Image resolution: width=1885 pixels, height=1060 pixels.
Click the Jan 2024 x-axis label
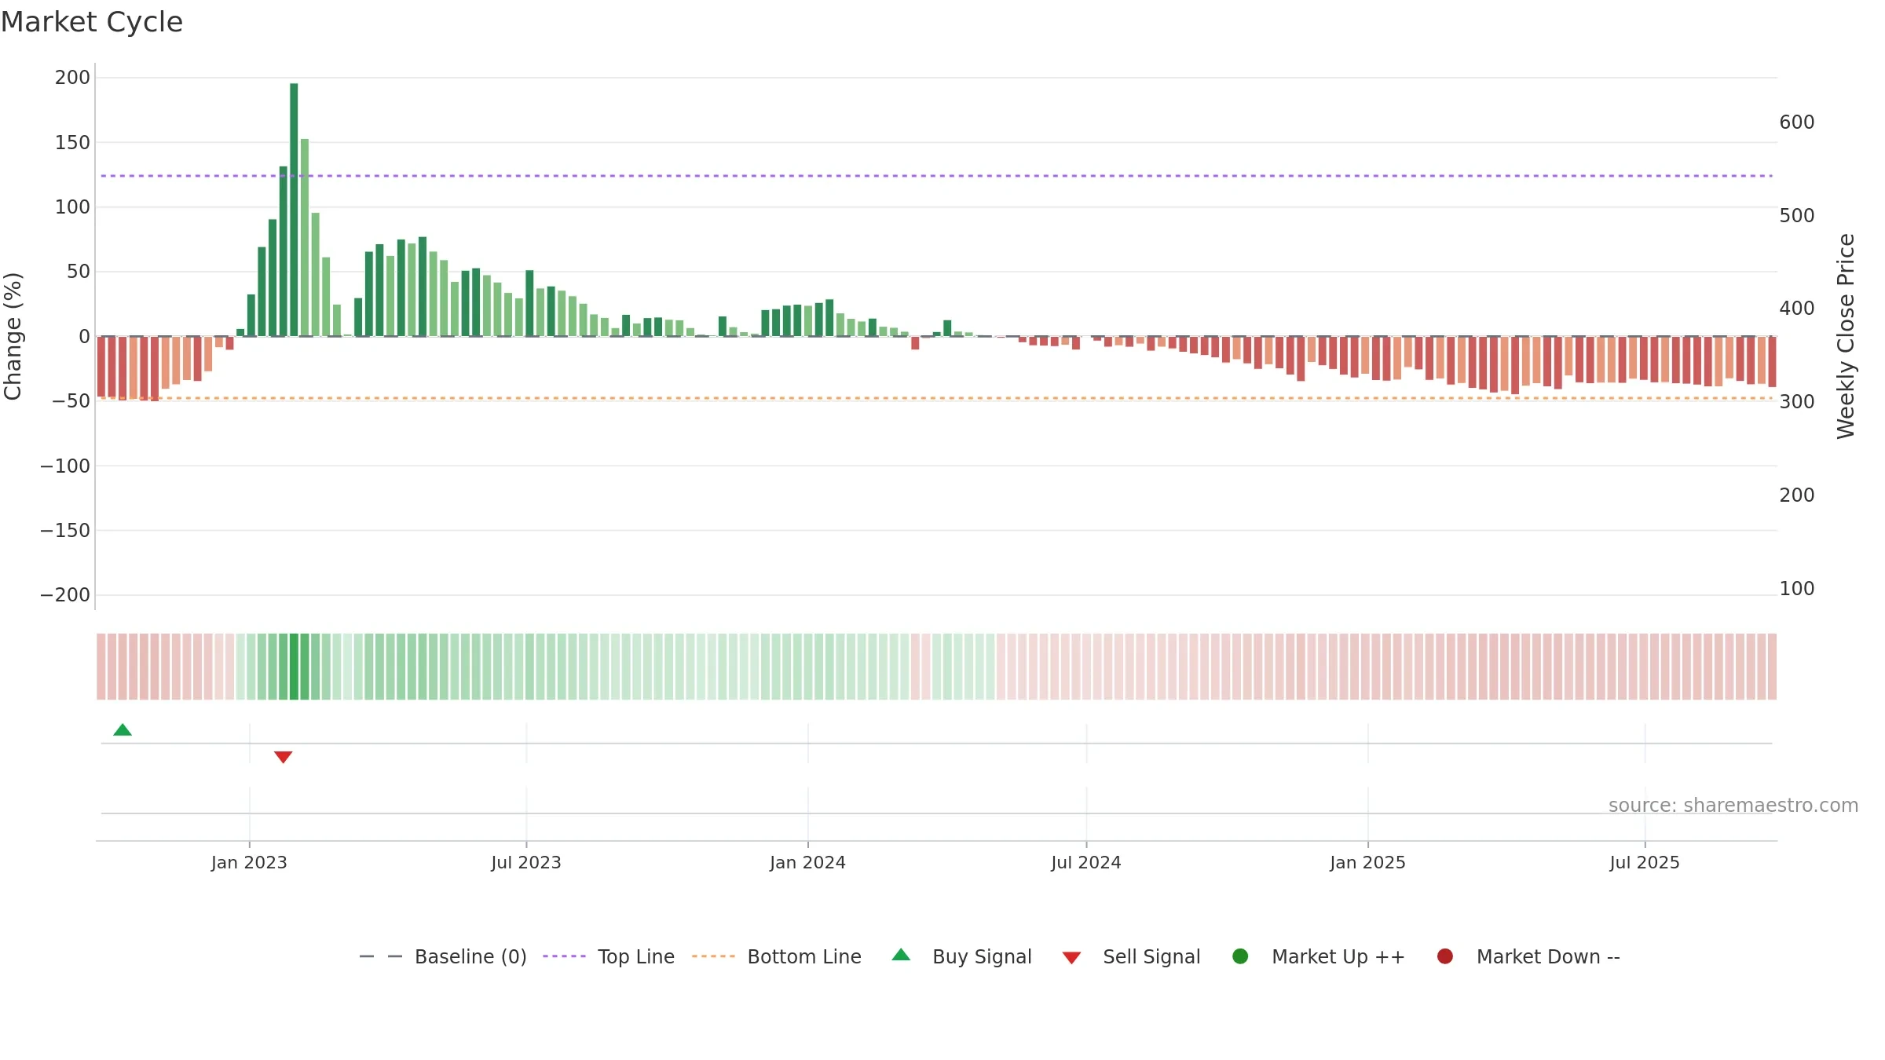pos(807,863)
